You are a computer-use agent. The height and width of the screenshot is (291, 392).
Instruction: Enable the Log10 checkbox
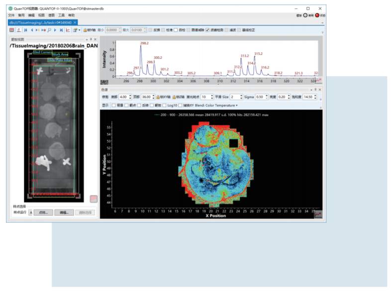pyautogui.click(x=165, y=105)
